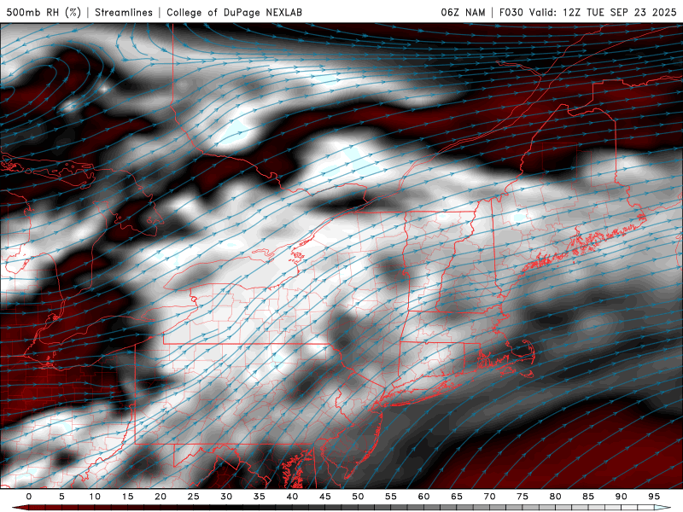Click the '30' value on the colorbar scale
The height and width of the screenshot is (512, 683).
(x=226, y=497)
